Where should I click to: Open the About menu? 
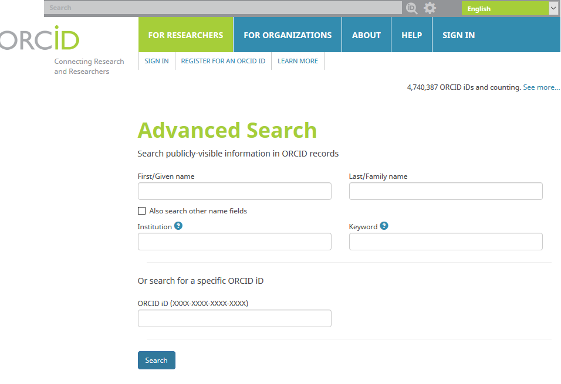(x=366, y=35)
